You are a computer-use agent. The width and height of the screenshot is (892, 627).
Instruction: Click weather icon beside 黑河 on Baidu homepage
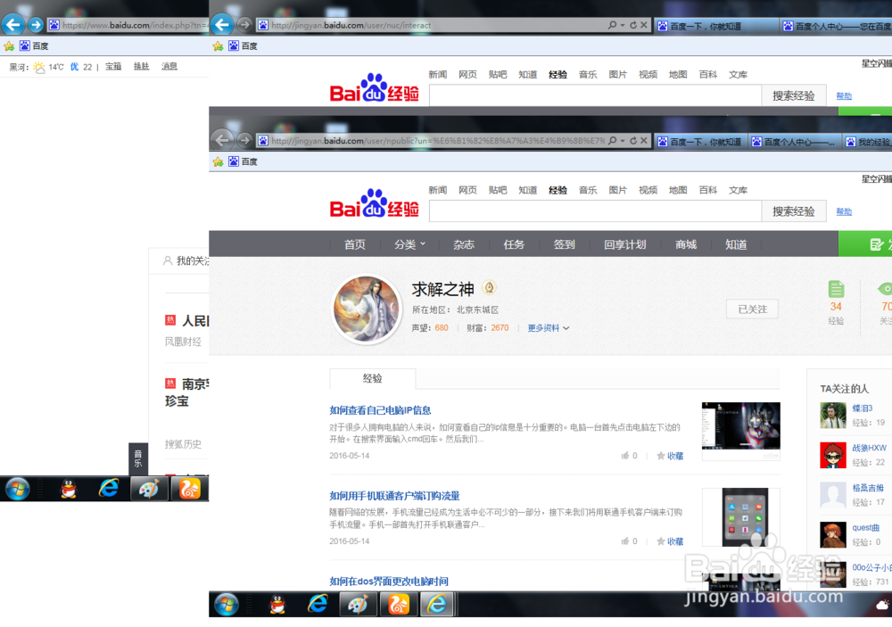pos(38,67)
